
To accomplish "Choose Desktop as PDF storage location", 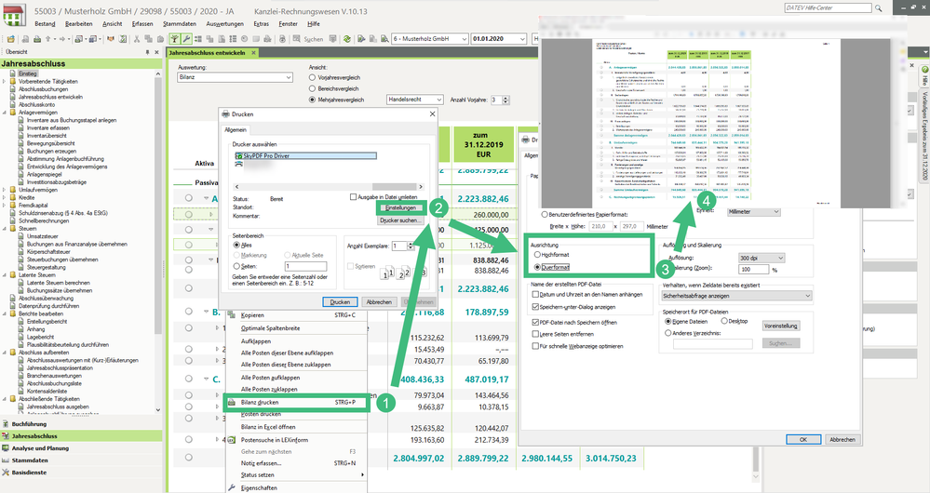I will [724, 321].
